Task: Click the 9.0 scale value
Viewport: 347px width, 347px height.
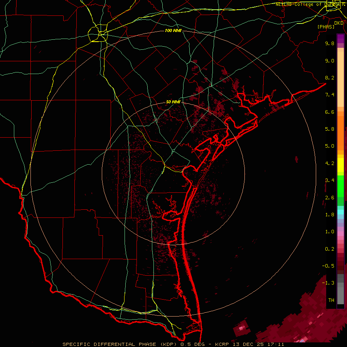Action: (x=330, y=61)
